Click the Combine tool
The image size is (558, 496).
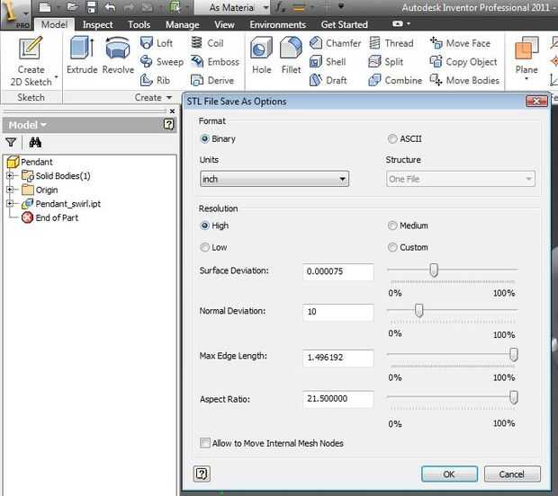coord(395,80)
